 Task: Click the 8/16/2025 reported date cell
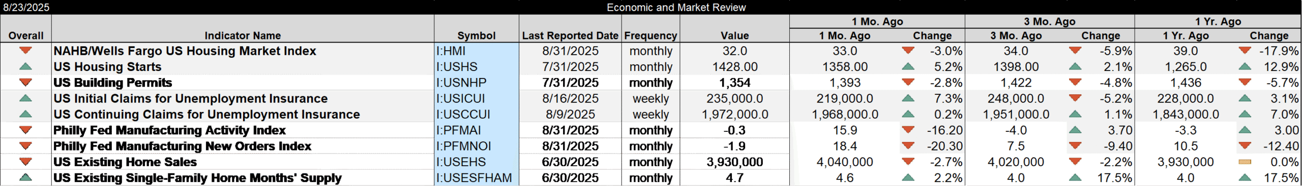click(570, 98)
